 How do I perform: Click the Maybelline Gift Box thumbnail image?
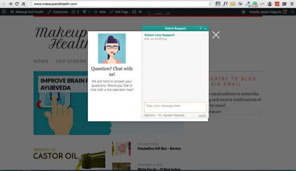(121, 149)
